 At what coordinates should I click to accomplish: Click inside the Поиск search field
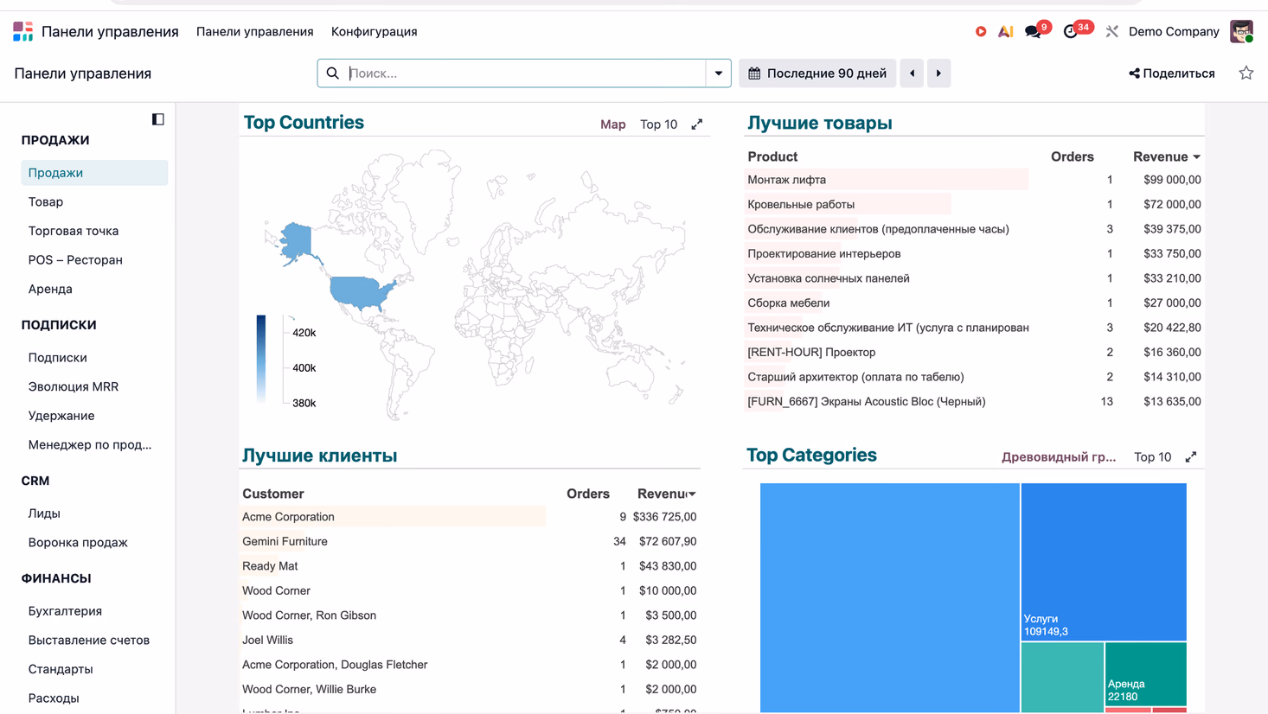526,73
